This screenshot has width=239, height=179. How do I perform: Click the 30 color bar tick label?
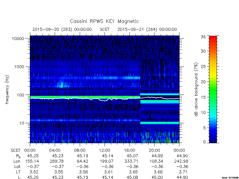point(203,51)
